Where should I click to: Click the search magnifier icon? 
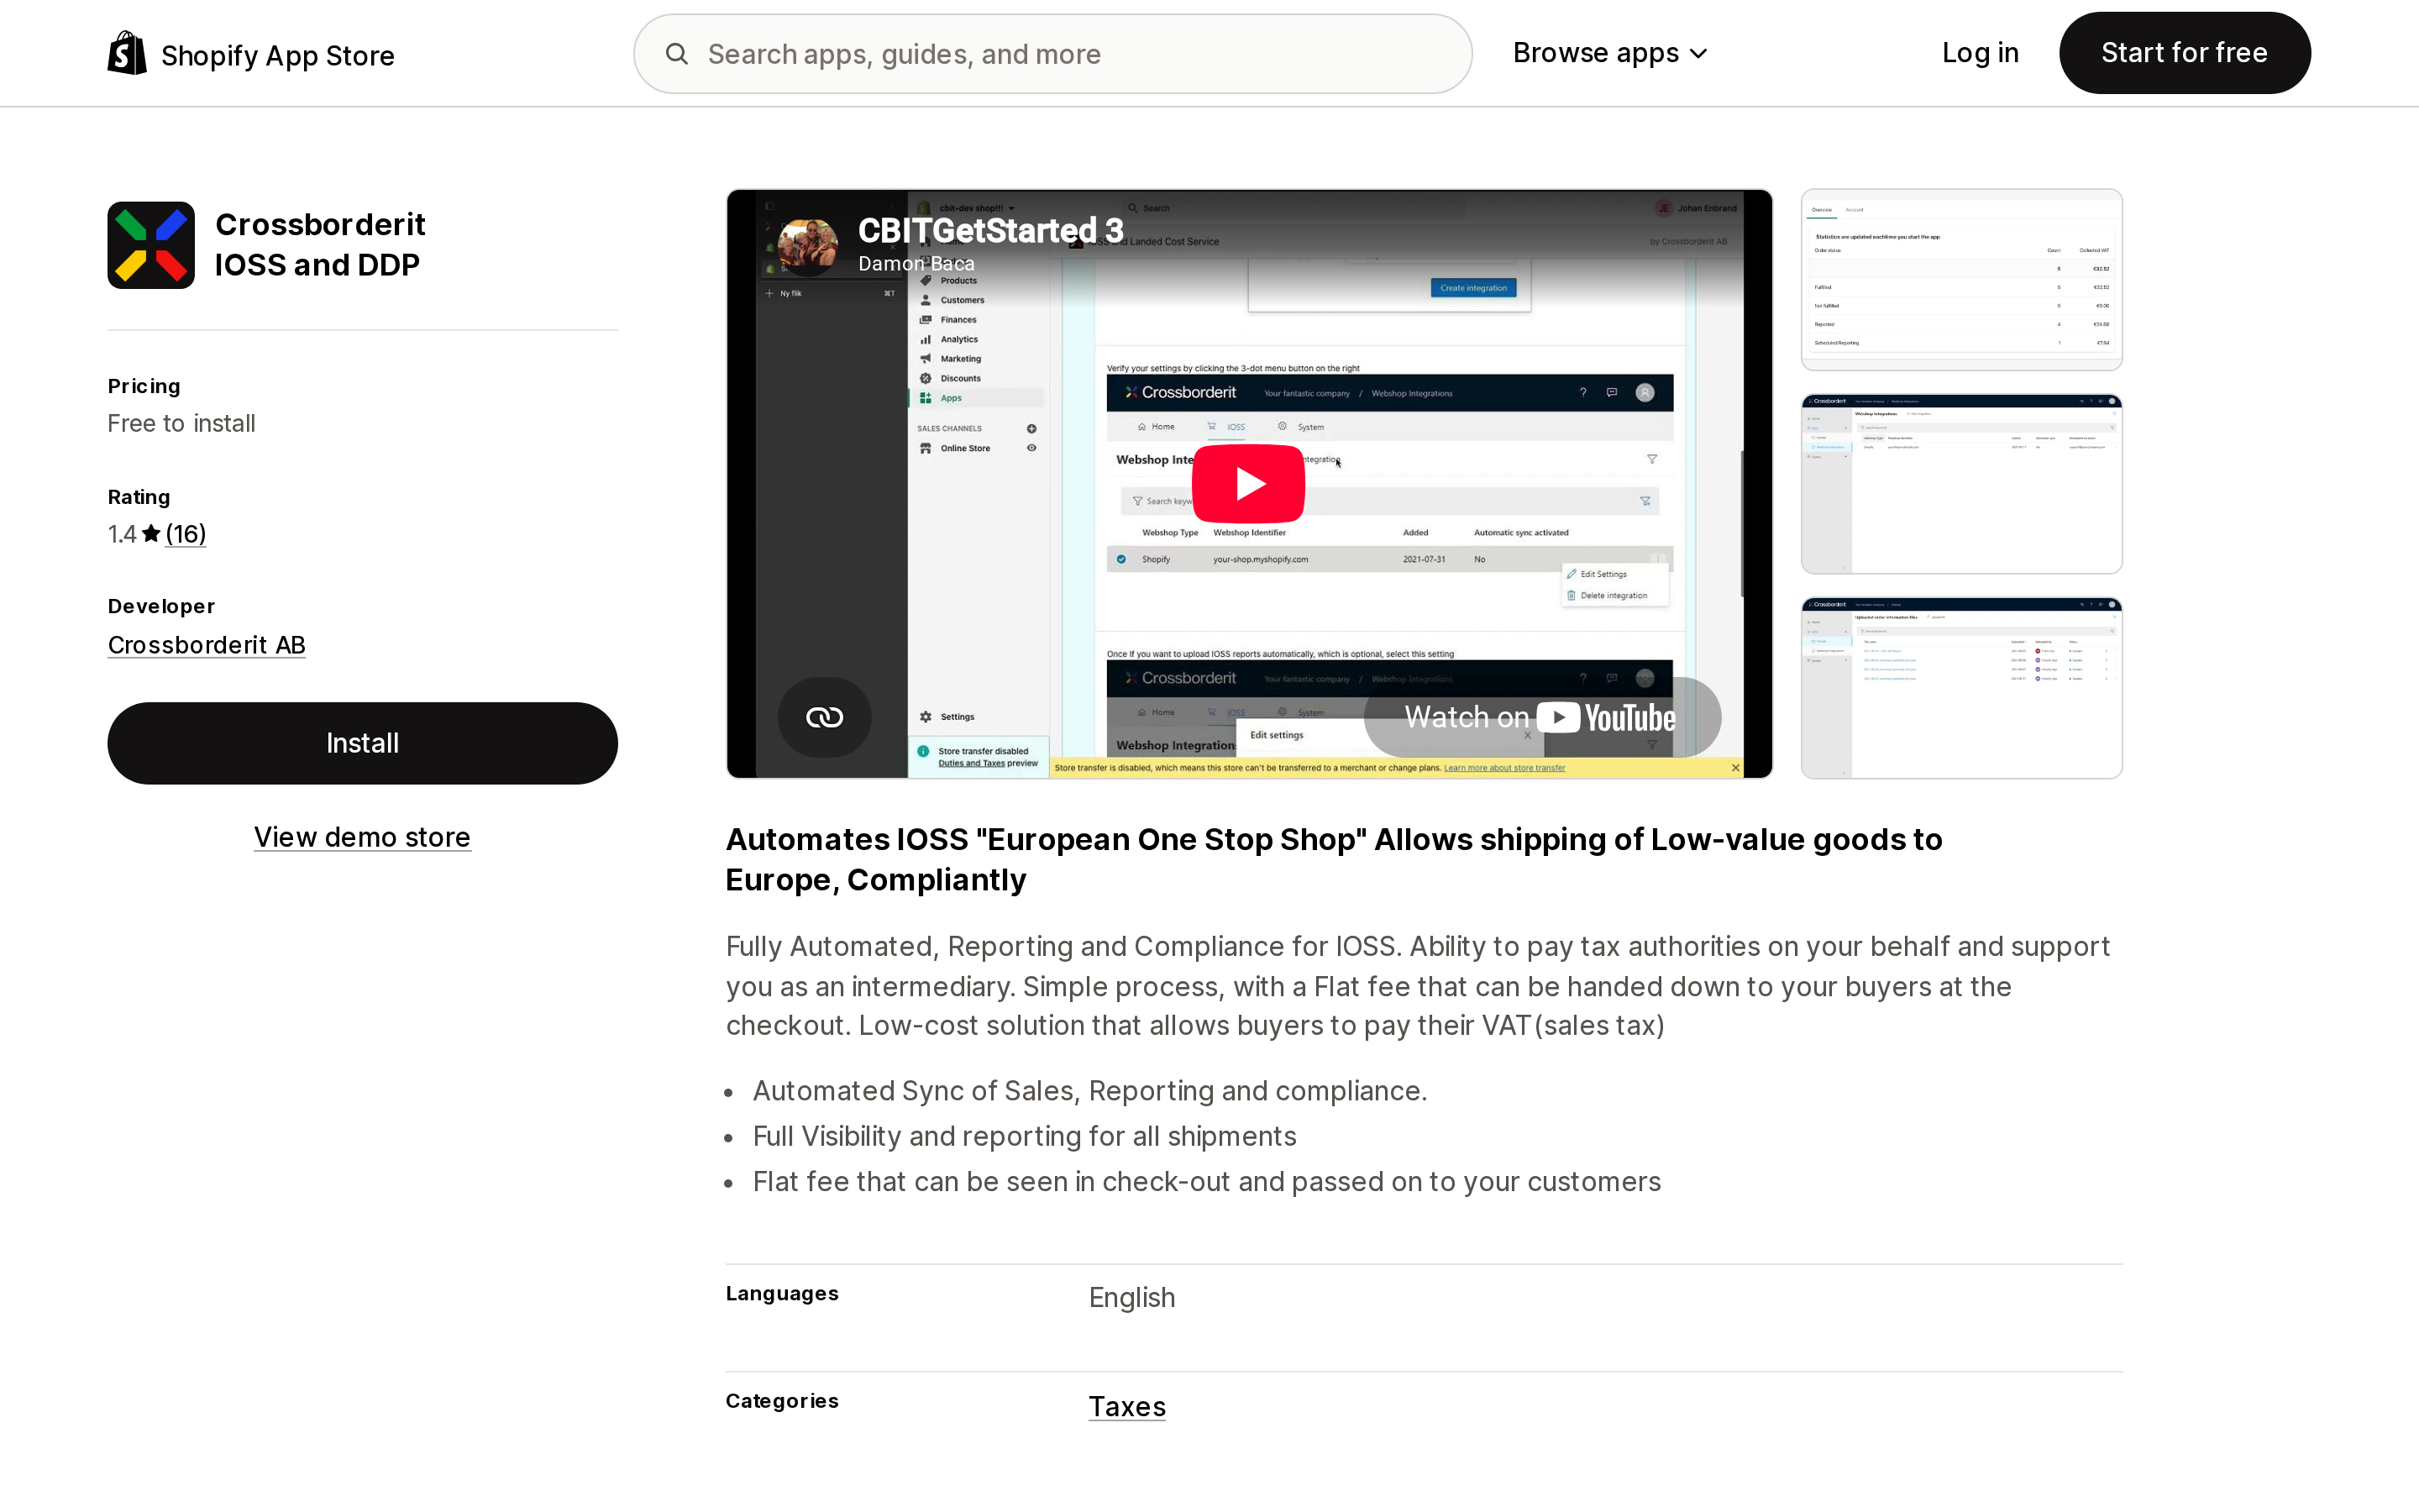(x=677, y=54)
